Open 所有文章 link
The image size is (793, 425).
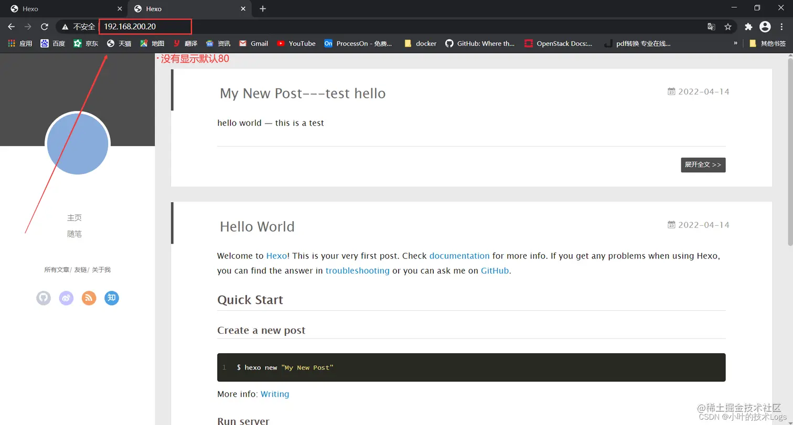pyautogui.click(x=57, y=270)
